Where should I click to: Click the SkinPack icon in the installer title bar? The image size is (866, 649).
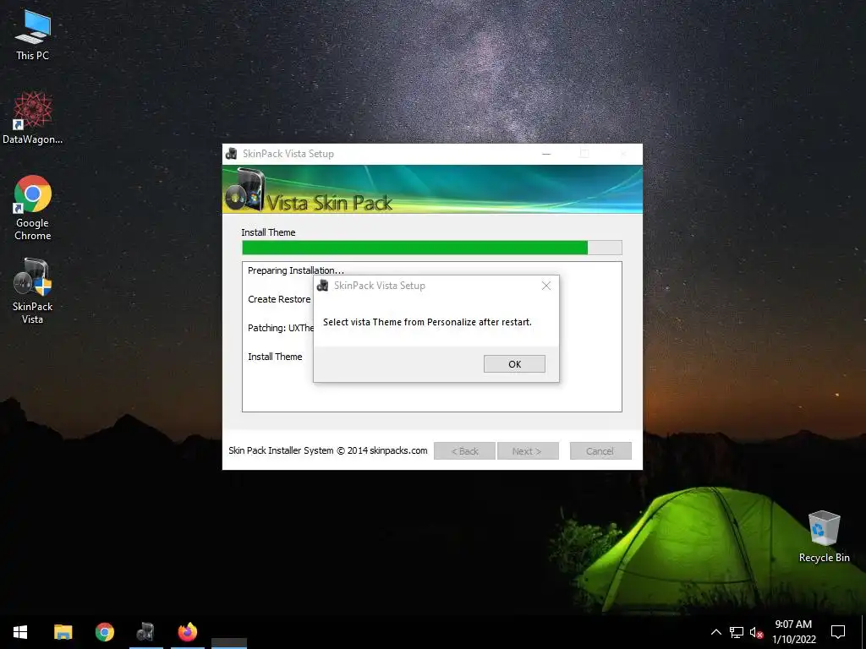point(232,154)
